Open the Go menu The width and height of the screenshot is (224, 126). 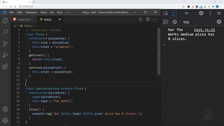point(52,12)
